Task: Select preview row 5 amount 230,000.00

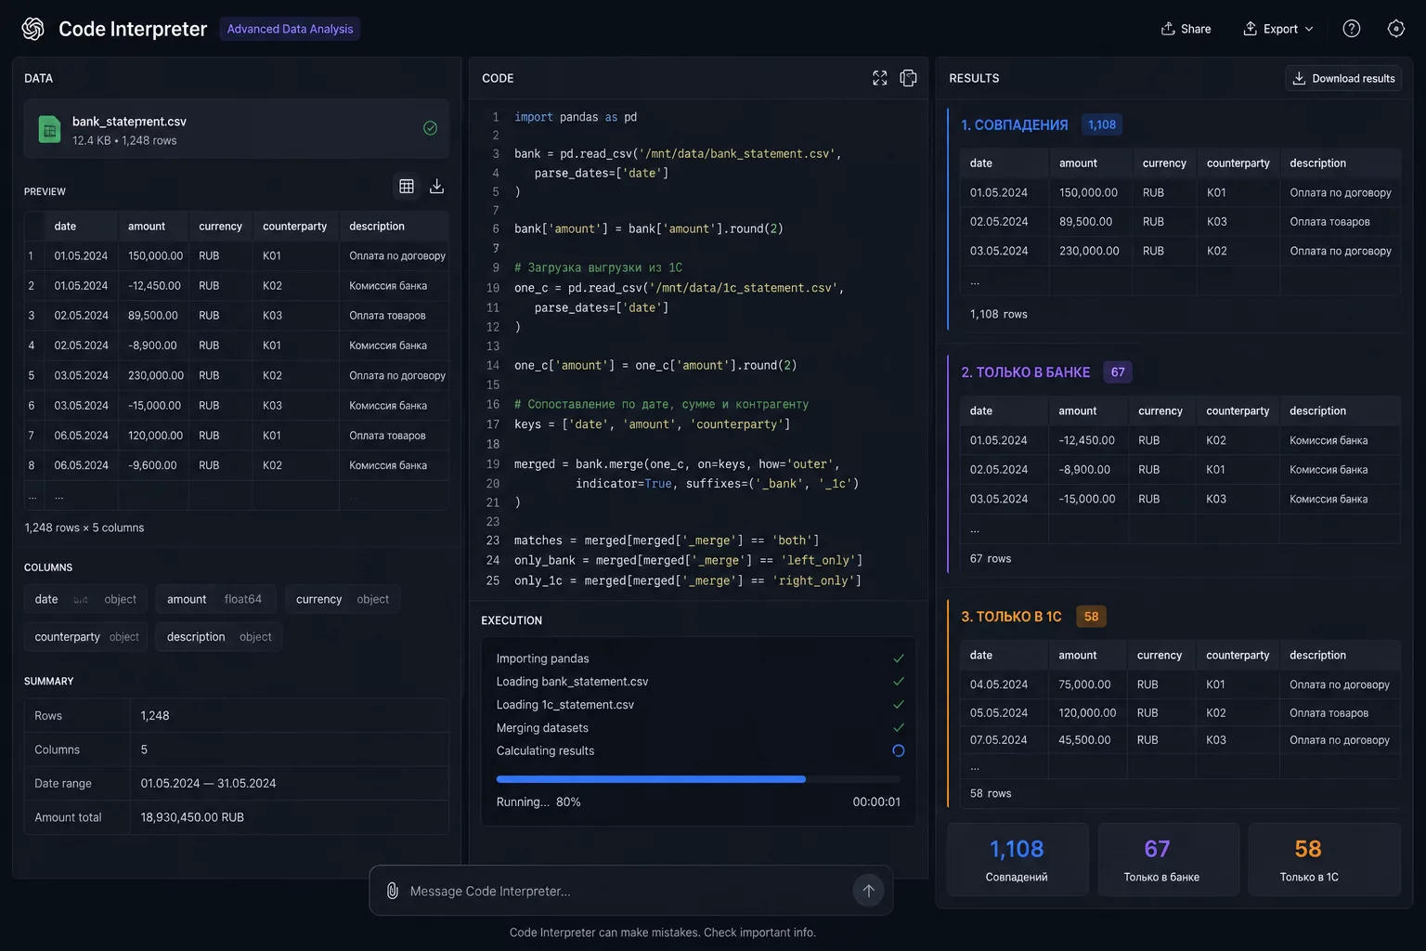Action: point(156,375)
